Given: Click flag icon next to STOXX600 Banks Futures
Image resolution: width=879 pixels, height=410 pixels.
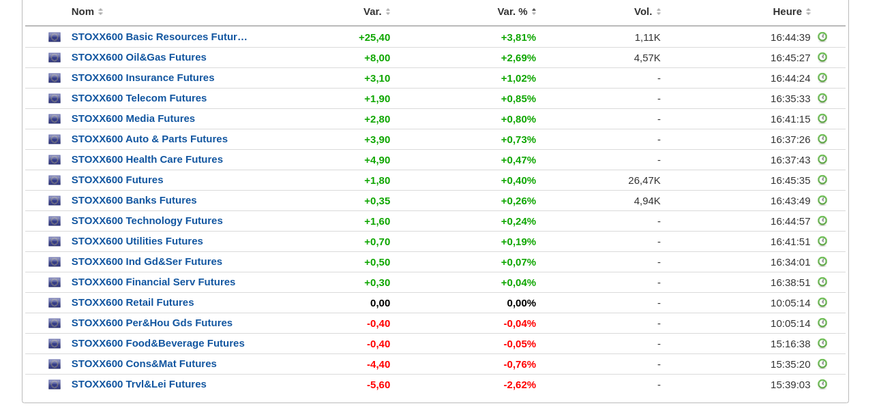Looking at the screenshot, I should [x=55, y=201].
